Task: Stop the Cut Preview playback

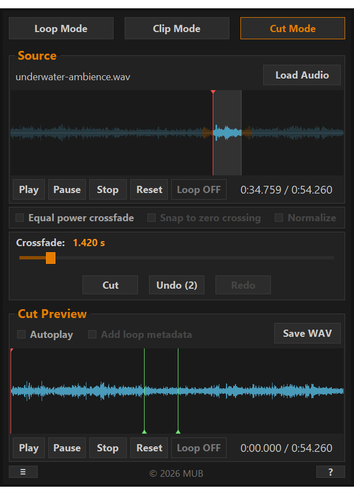Action: point(108,447)
